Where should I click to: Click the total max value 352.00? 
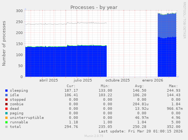coord(174,127)
